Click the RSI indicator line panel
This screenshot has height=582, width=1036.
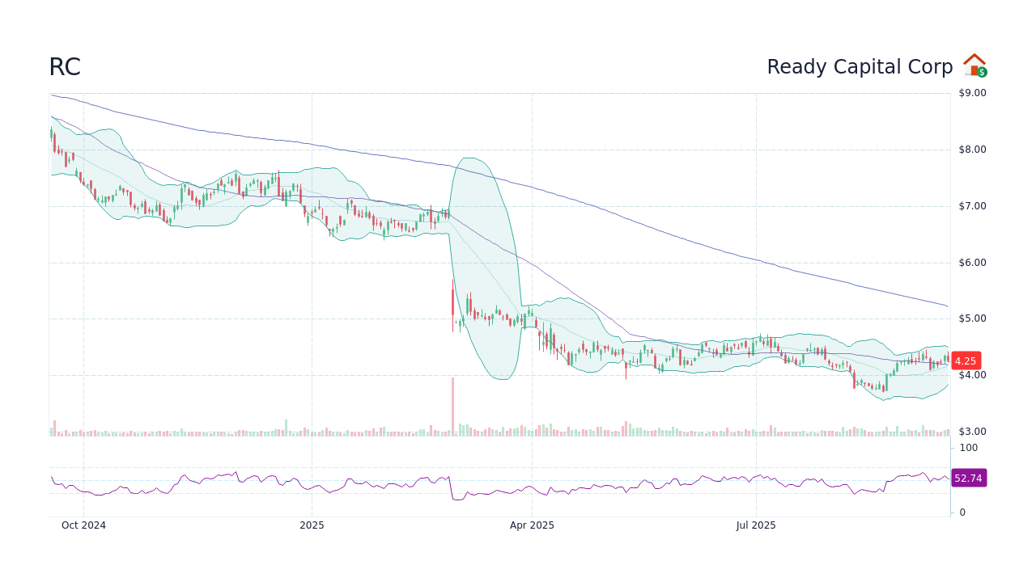pos(486,485)
